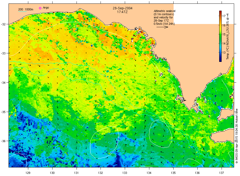Click the 133 longitude axis label
Viewport: 240px width, 176px height.
125,173
